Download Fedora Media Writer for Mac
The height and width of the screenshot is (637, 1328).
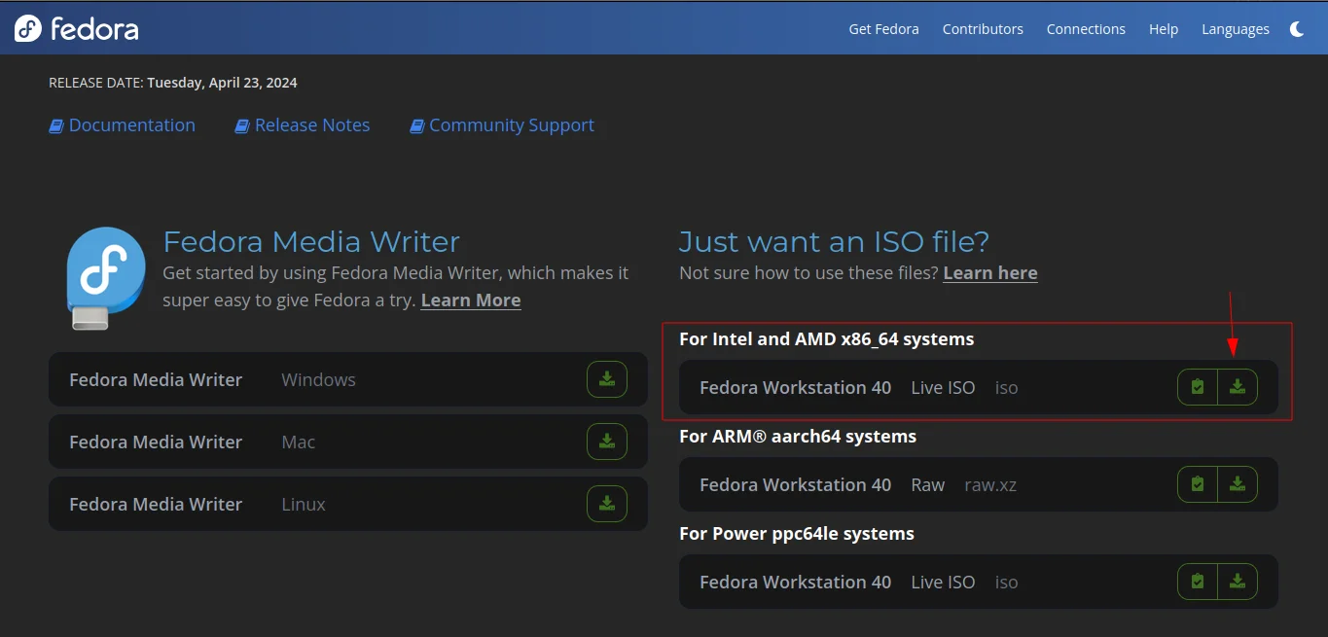607,442
